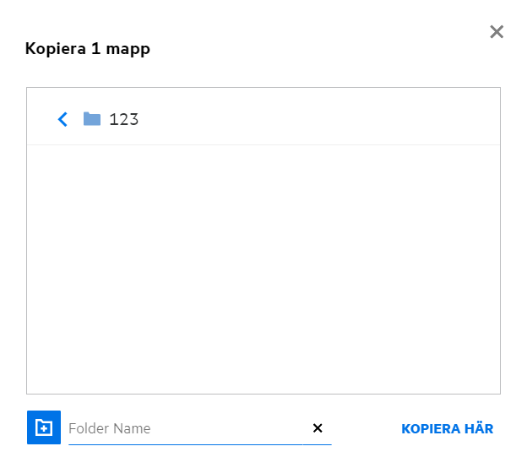Navigate up from the 123 folder
The width and height of the screenshot is (527, 468).
[62, 119]
